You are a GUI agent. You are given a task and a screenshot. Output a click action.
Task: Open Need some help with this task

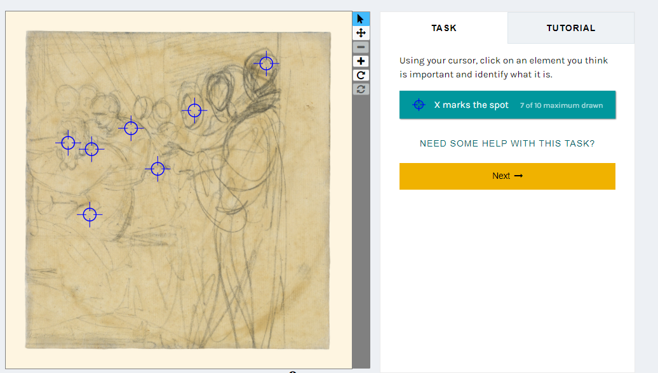(x=507, y=143)
